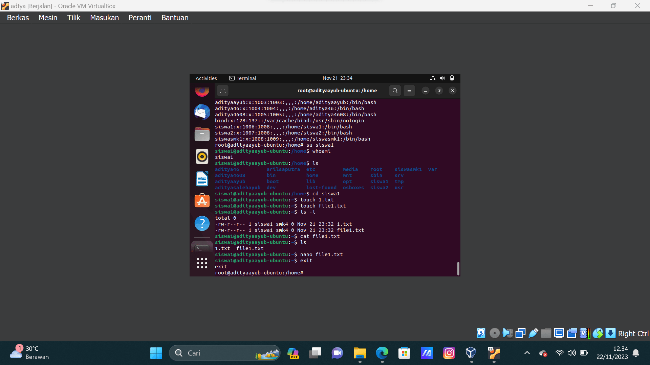This screenshot has width=650, height=365.
Task: Click the terminal scrollbar handle
Action: (x=458, y=269)
